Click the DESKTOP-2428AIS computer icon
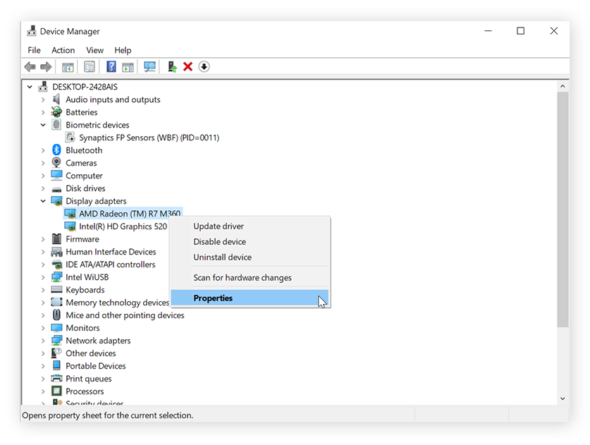 (43, 87)
